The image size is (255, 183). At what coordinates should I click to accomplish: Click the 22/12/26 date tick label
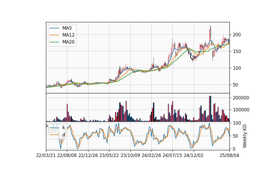88,155
